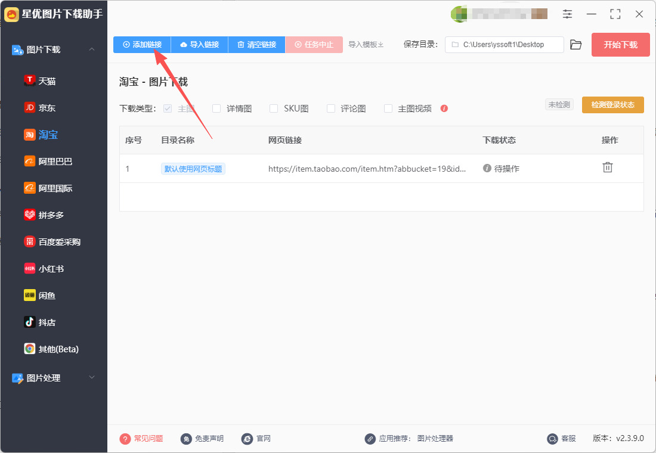
Task: Click the 常见问题 question mark icon
Action: coord(125,438)
